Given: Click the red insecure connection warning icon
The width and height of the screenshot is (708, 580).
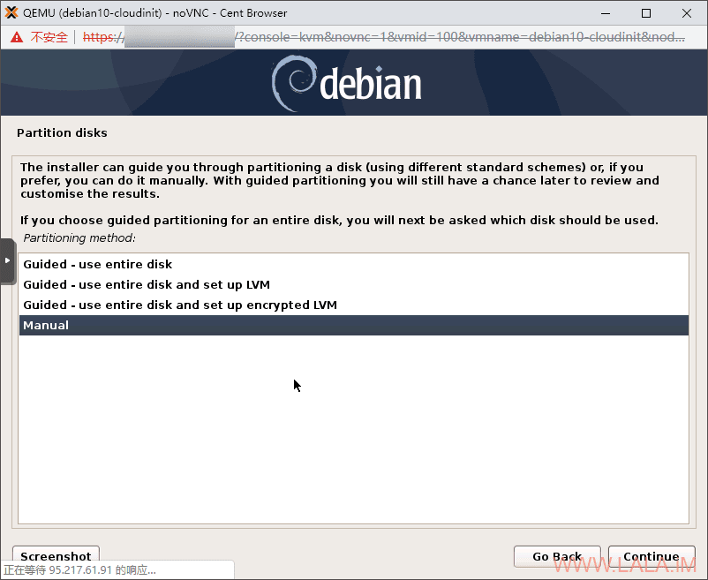Looking at the screenshot, I should click(x=17, y=37).
